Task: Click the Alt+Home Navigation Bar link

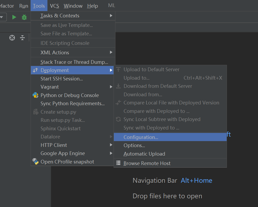Action: pos(196,180)
